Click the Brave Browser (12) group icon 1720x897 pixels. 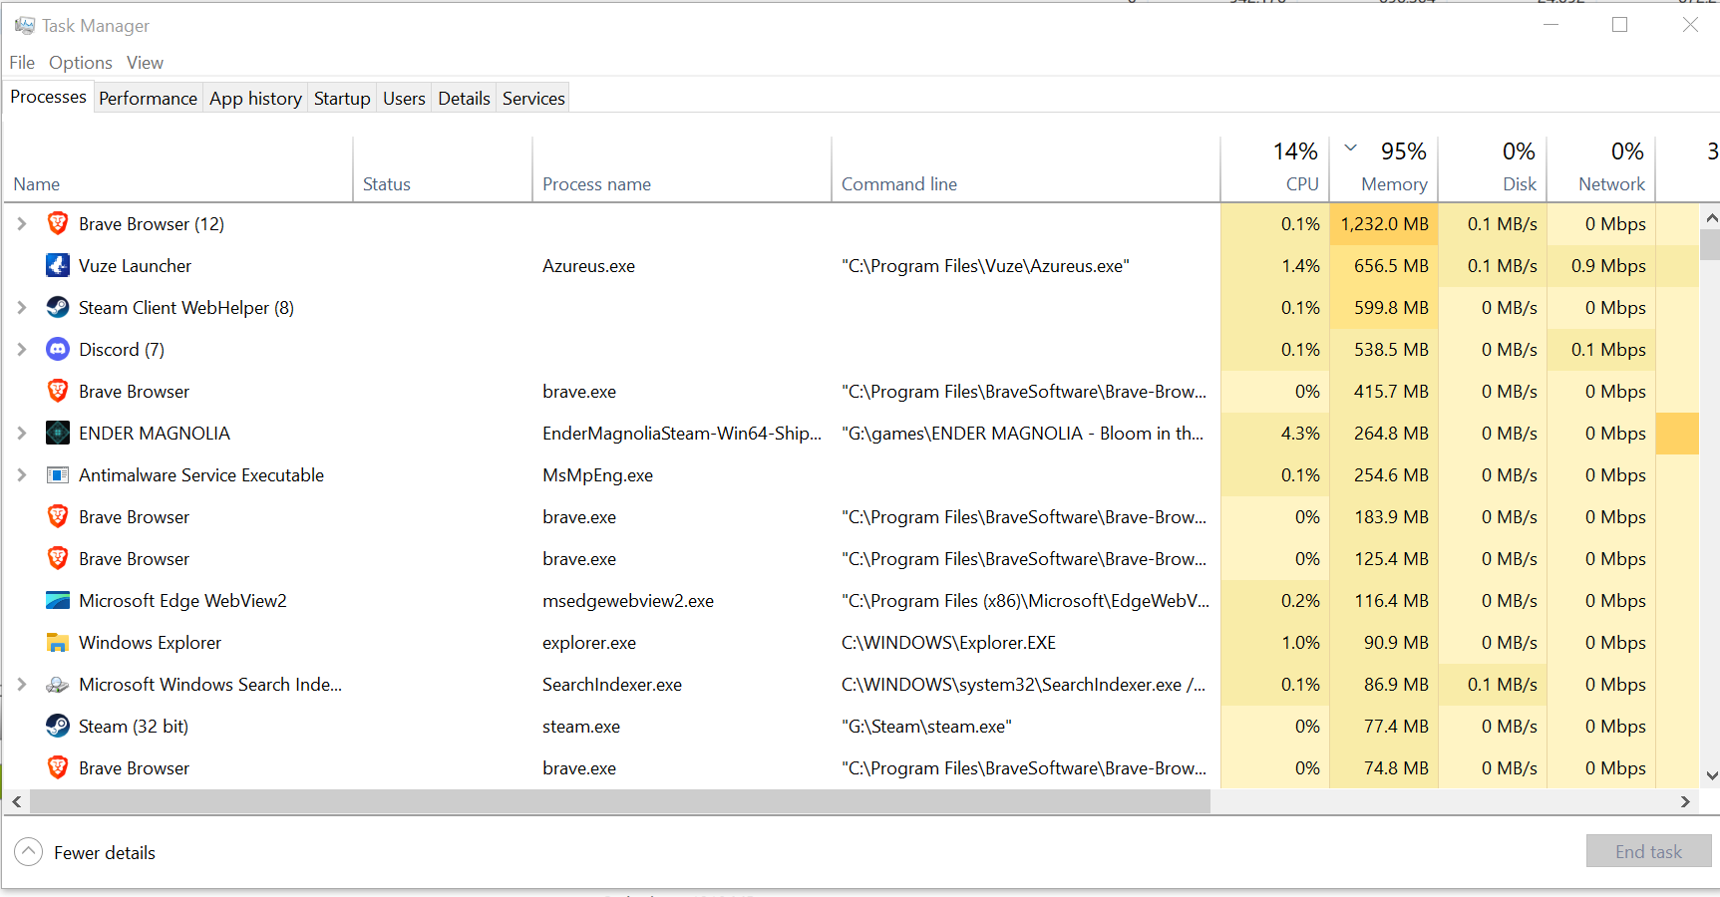click(x=58, y=223)
